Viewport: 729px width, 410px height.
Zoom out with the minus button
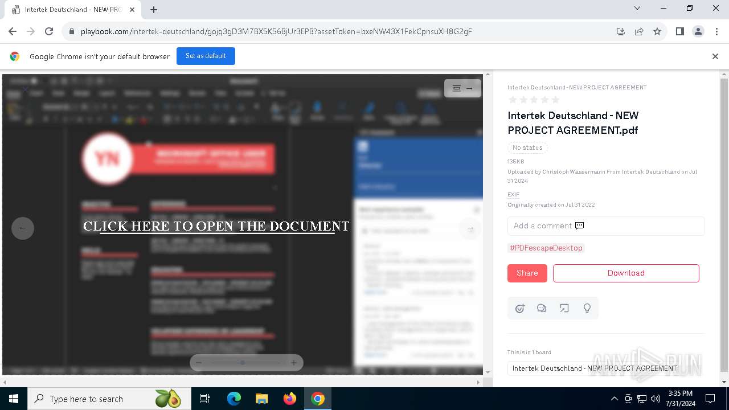point(198,363)
